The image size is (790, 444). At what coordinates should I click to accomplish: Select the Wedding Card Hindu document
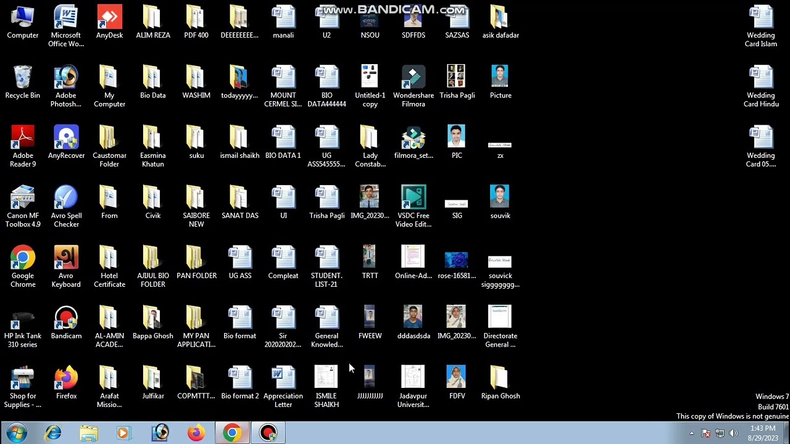point(761,86)
